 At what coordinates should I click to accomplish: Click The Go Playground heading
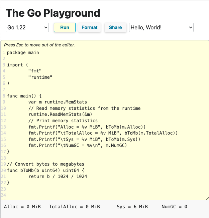point(53,13)
